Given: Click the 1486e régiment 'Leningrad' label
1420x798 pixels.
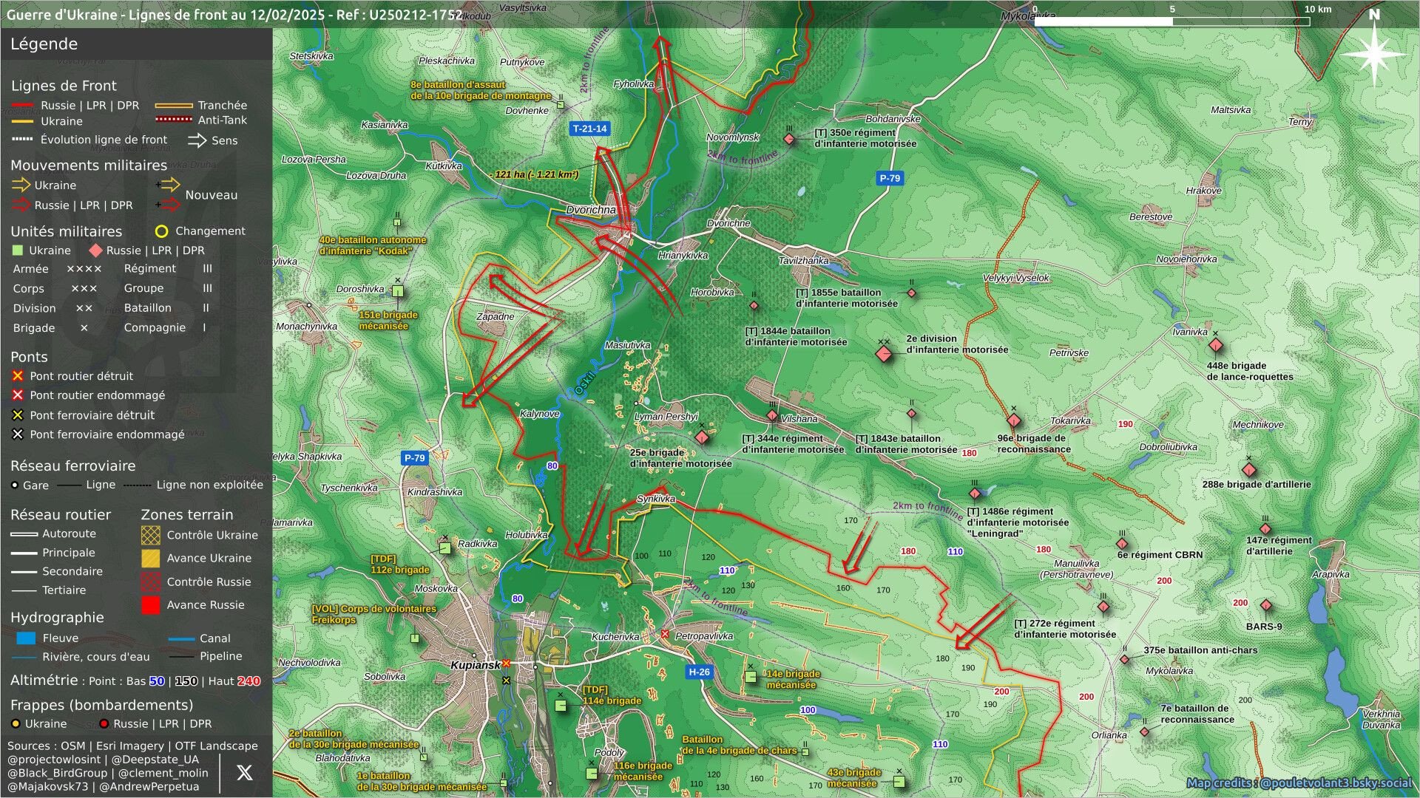Looking at the screenshot, I should pos(1018,522).
